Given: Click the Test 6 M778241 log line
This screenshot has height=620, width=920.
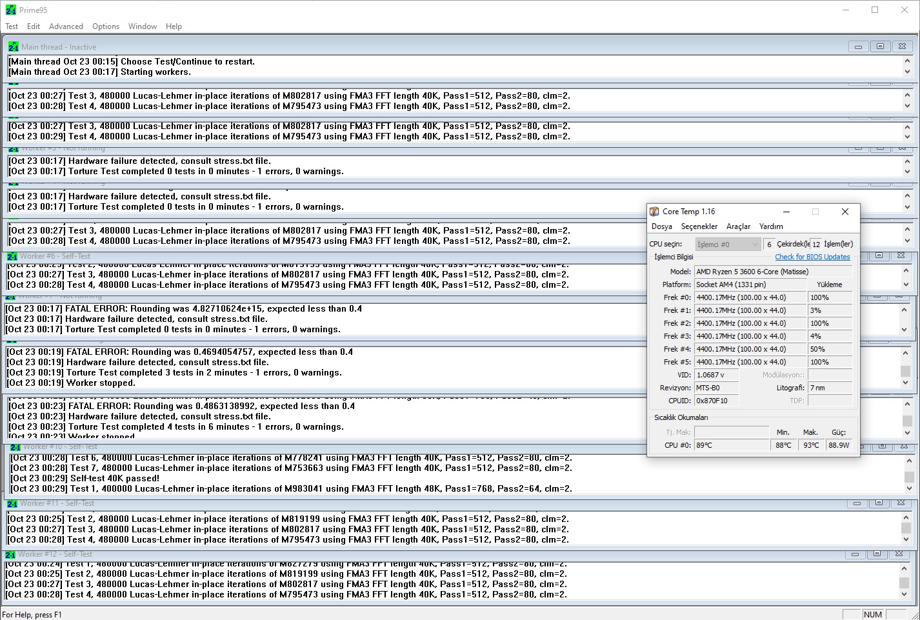Looking at the screenshot, I should pyautogui.click(x=292, y=458).
